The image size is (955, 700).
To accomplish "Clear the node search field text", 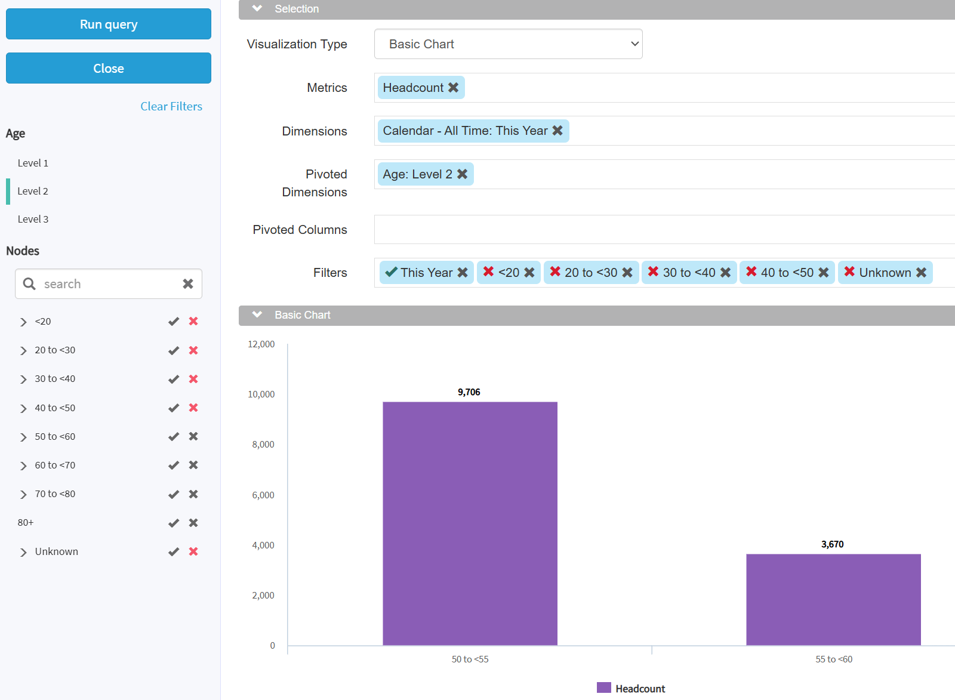I will click(188, 284).
